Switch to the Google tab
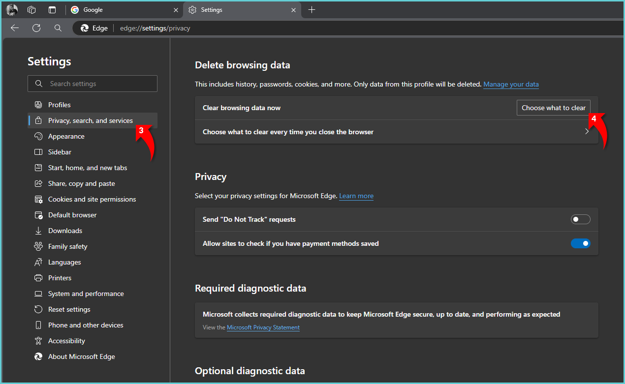This screenshot has width=625, height=384. (124, 10)
